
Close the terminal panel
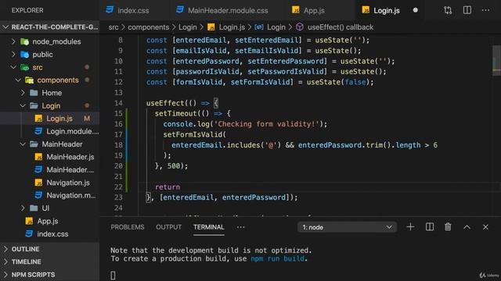[485, 227]
